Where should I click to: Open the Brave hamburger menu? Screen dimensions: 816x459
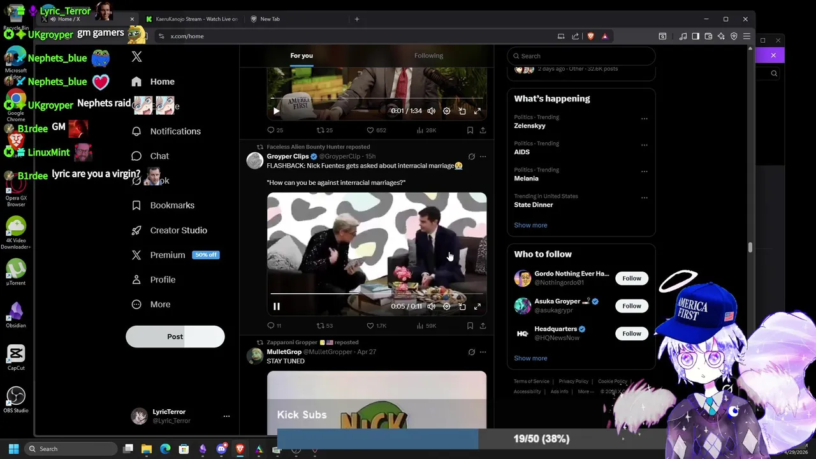pyautogui.click(x=747, y=36)
